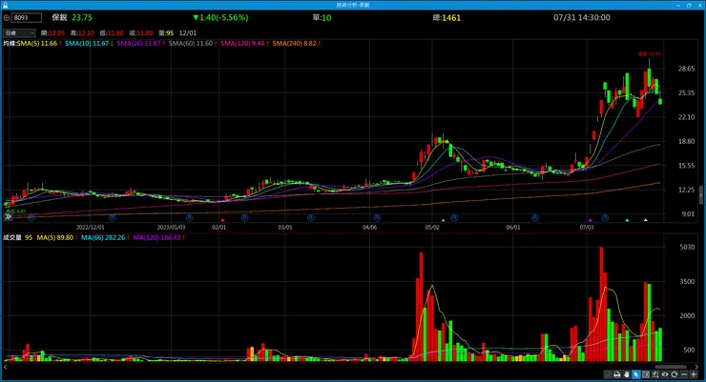Click the 均線 indicator label
The image size is (706, 382).
click(10, 44)
